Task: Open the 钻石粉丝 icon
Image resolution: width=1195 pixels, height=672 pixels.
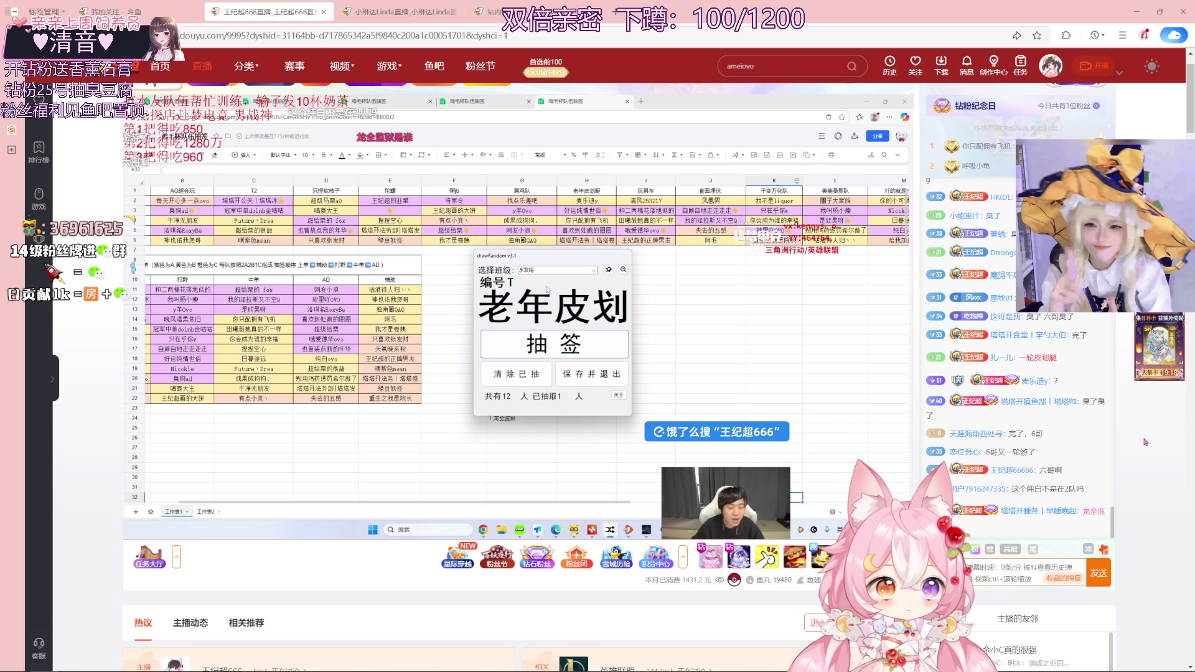Action: click(x=537, y=556)
